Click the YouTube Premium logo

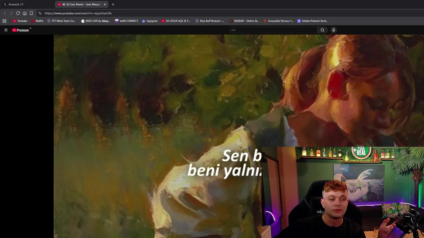(21, 30)
